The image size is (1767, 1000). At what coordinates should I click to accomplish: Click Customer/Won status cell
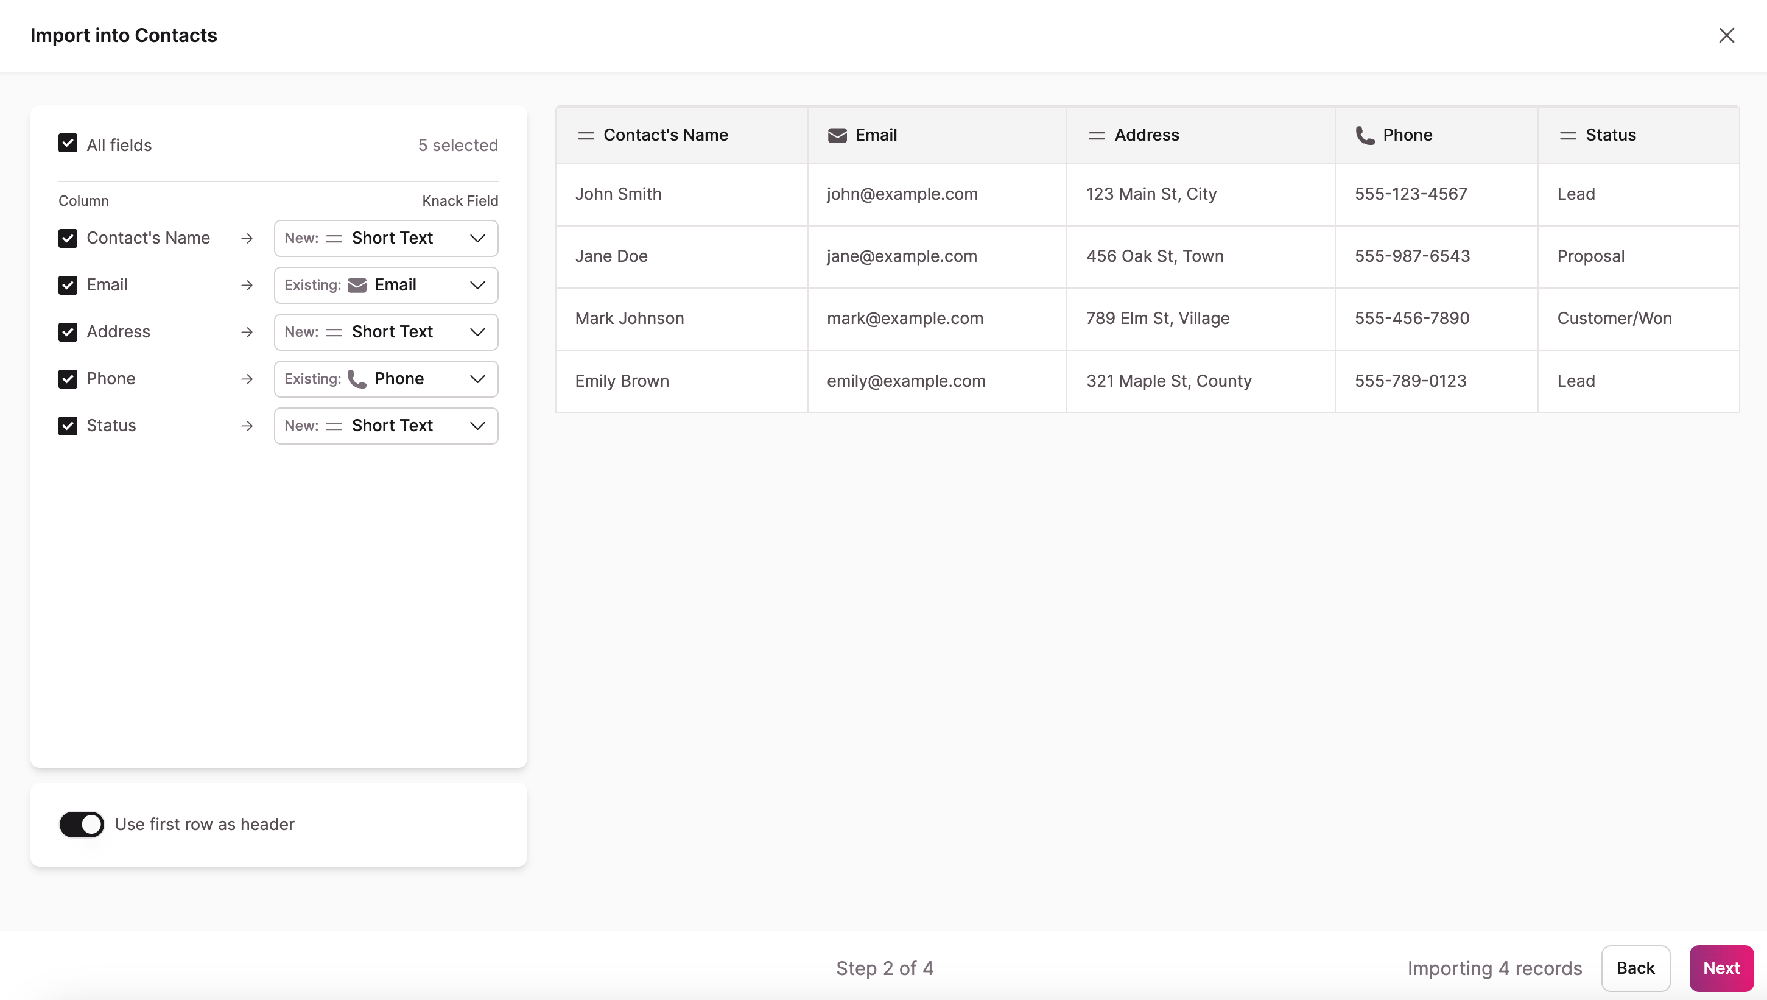[x=1638, y=319]
